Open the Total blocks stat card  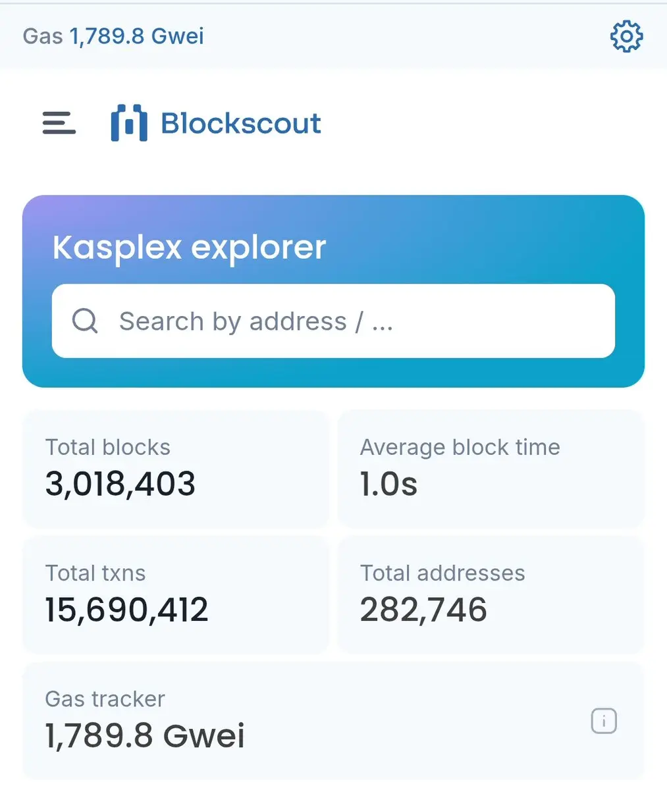click(x=176, y=469)
